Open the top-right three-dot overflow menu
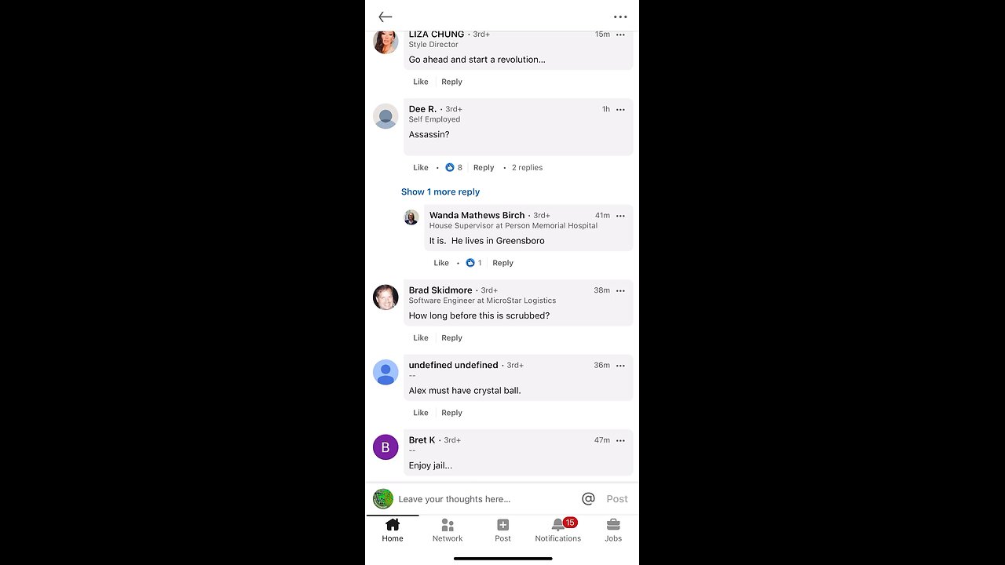The height and width of the screenshot is (565, 1005). point(620,16)
